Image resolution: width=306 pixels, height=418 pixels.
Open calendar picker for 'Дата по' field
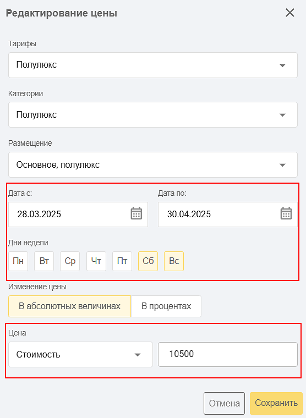[x=286, y=214]
